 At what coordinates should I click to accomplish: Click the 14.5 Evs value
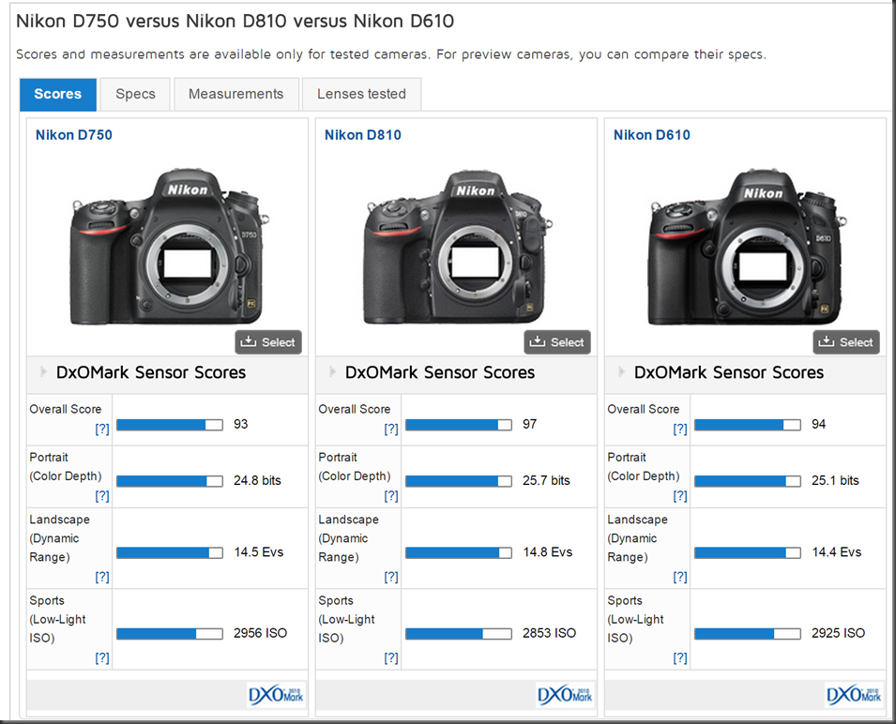pos(259,552)
